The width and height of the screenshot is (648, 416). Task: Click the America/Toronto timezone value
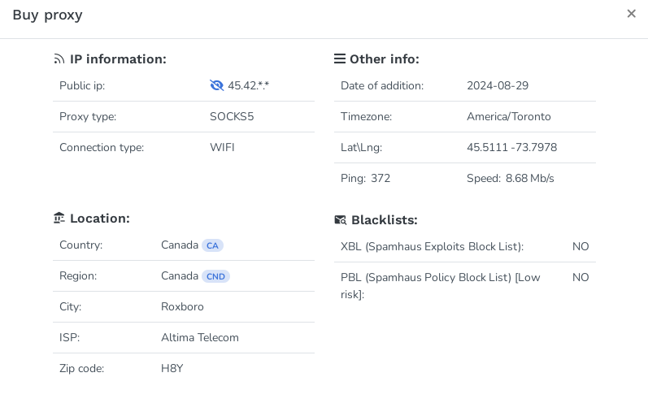(509, 116)
